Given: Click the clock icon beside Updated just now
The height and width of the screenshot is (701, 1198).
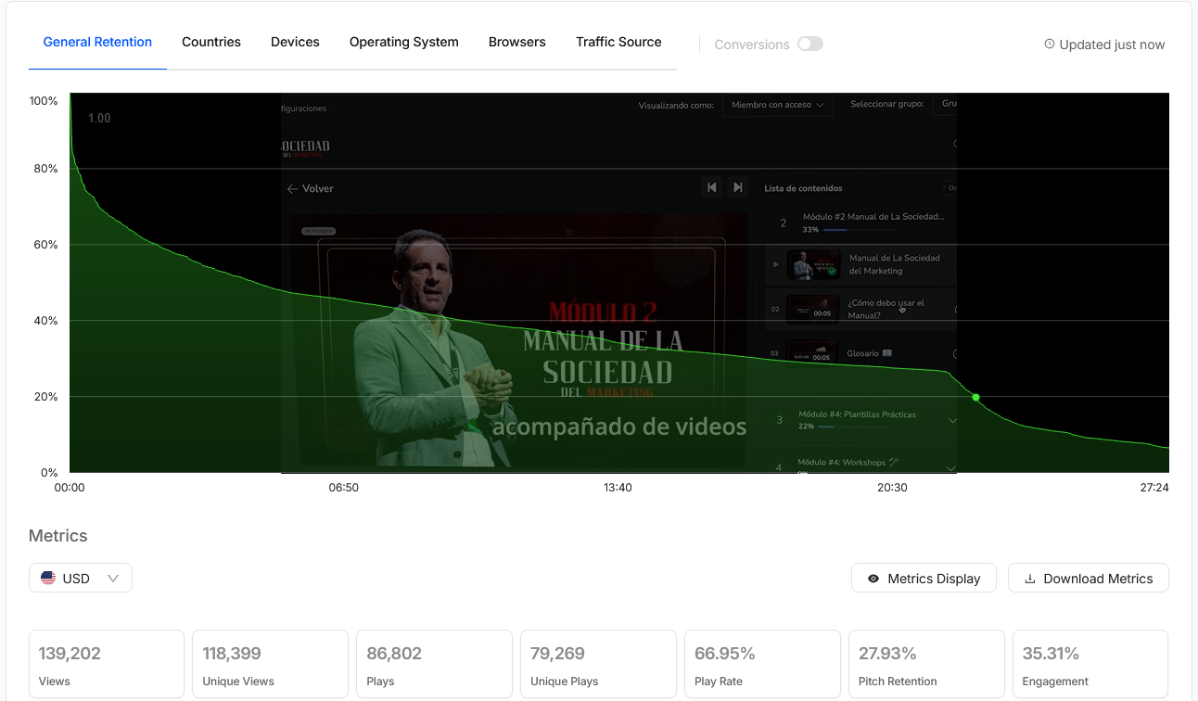Looking at the screenshot, I should coord(1050,44).
